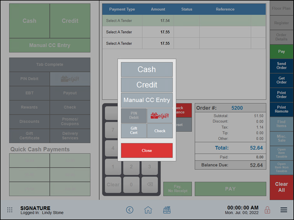This screenshot has width=294, height=220.
Task: Click the red lock icon to lock screen
Action: tap(267, 210)
